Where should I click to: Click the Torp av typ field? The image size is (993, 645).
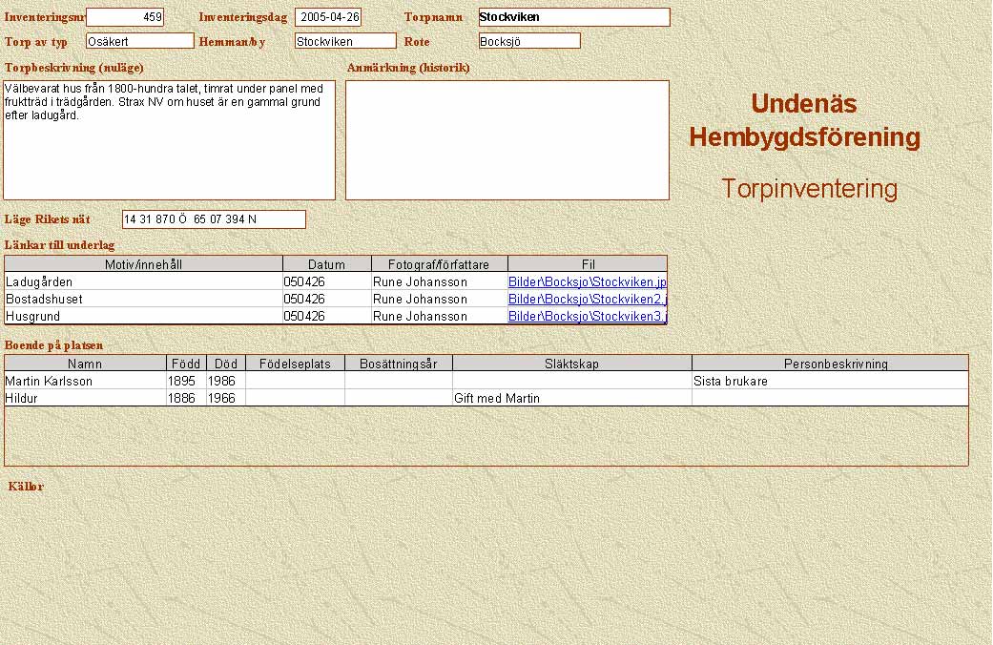point(139,41)
